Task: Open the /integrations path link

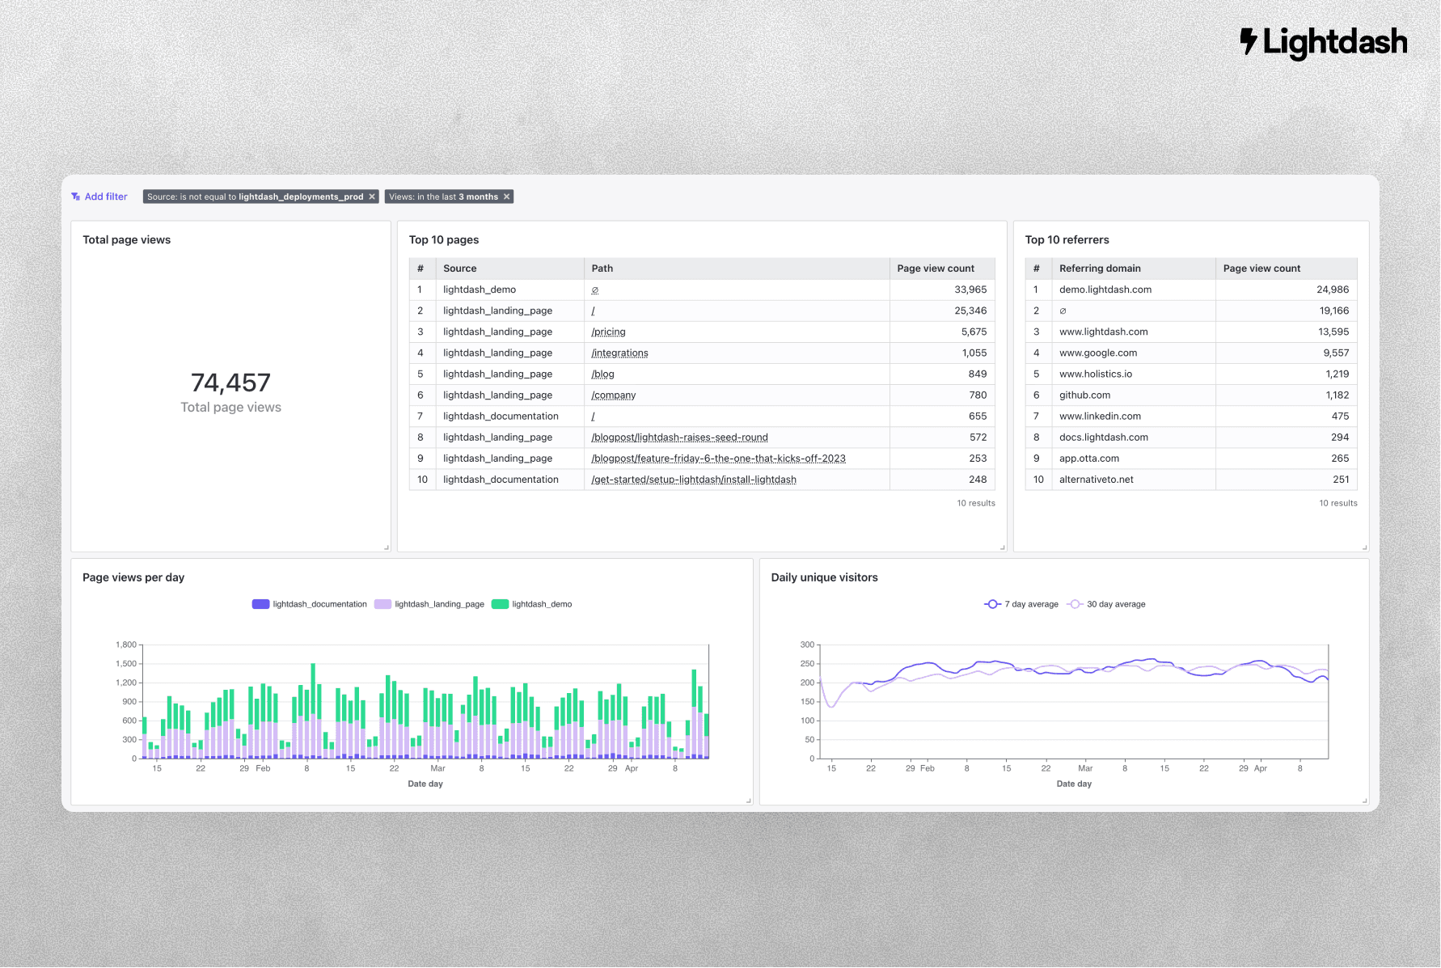Action: point(619,353)
